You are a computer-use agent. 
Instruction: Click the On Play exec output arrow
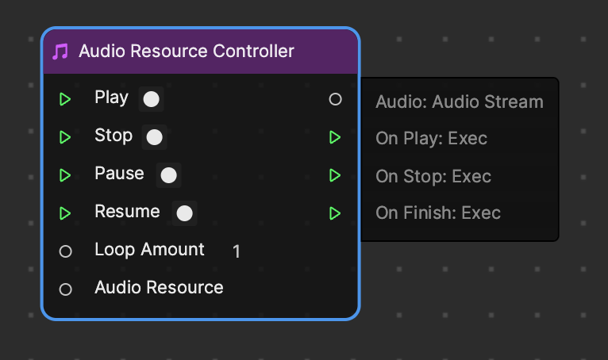click(335, 137)
